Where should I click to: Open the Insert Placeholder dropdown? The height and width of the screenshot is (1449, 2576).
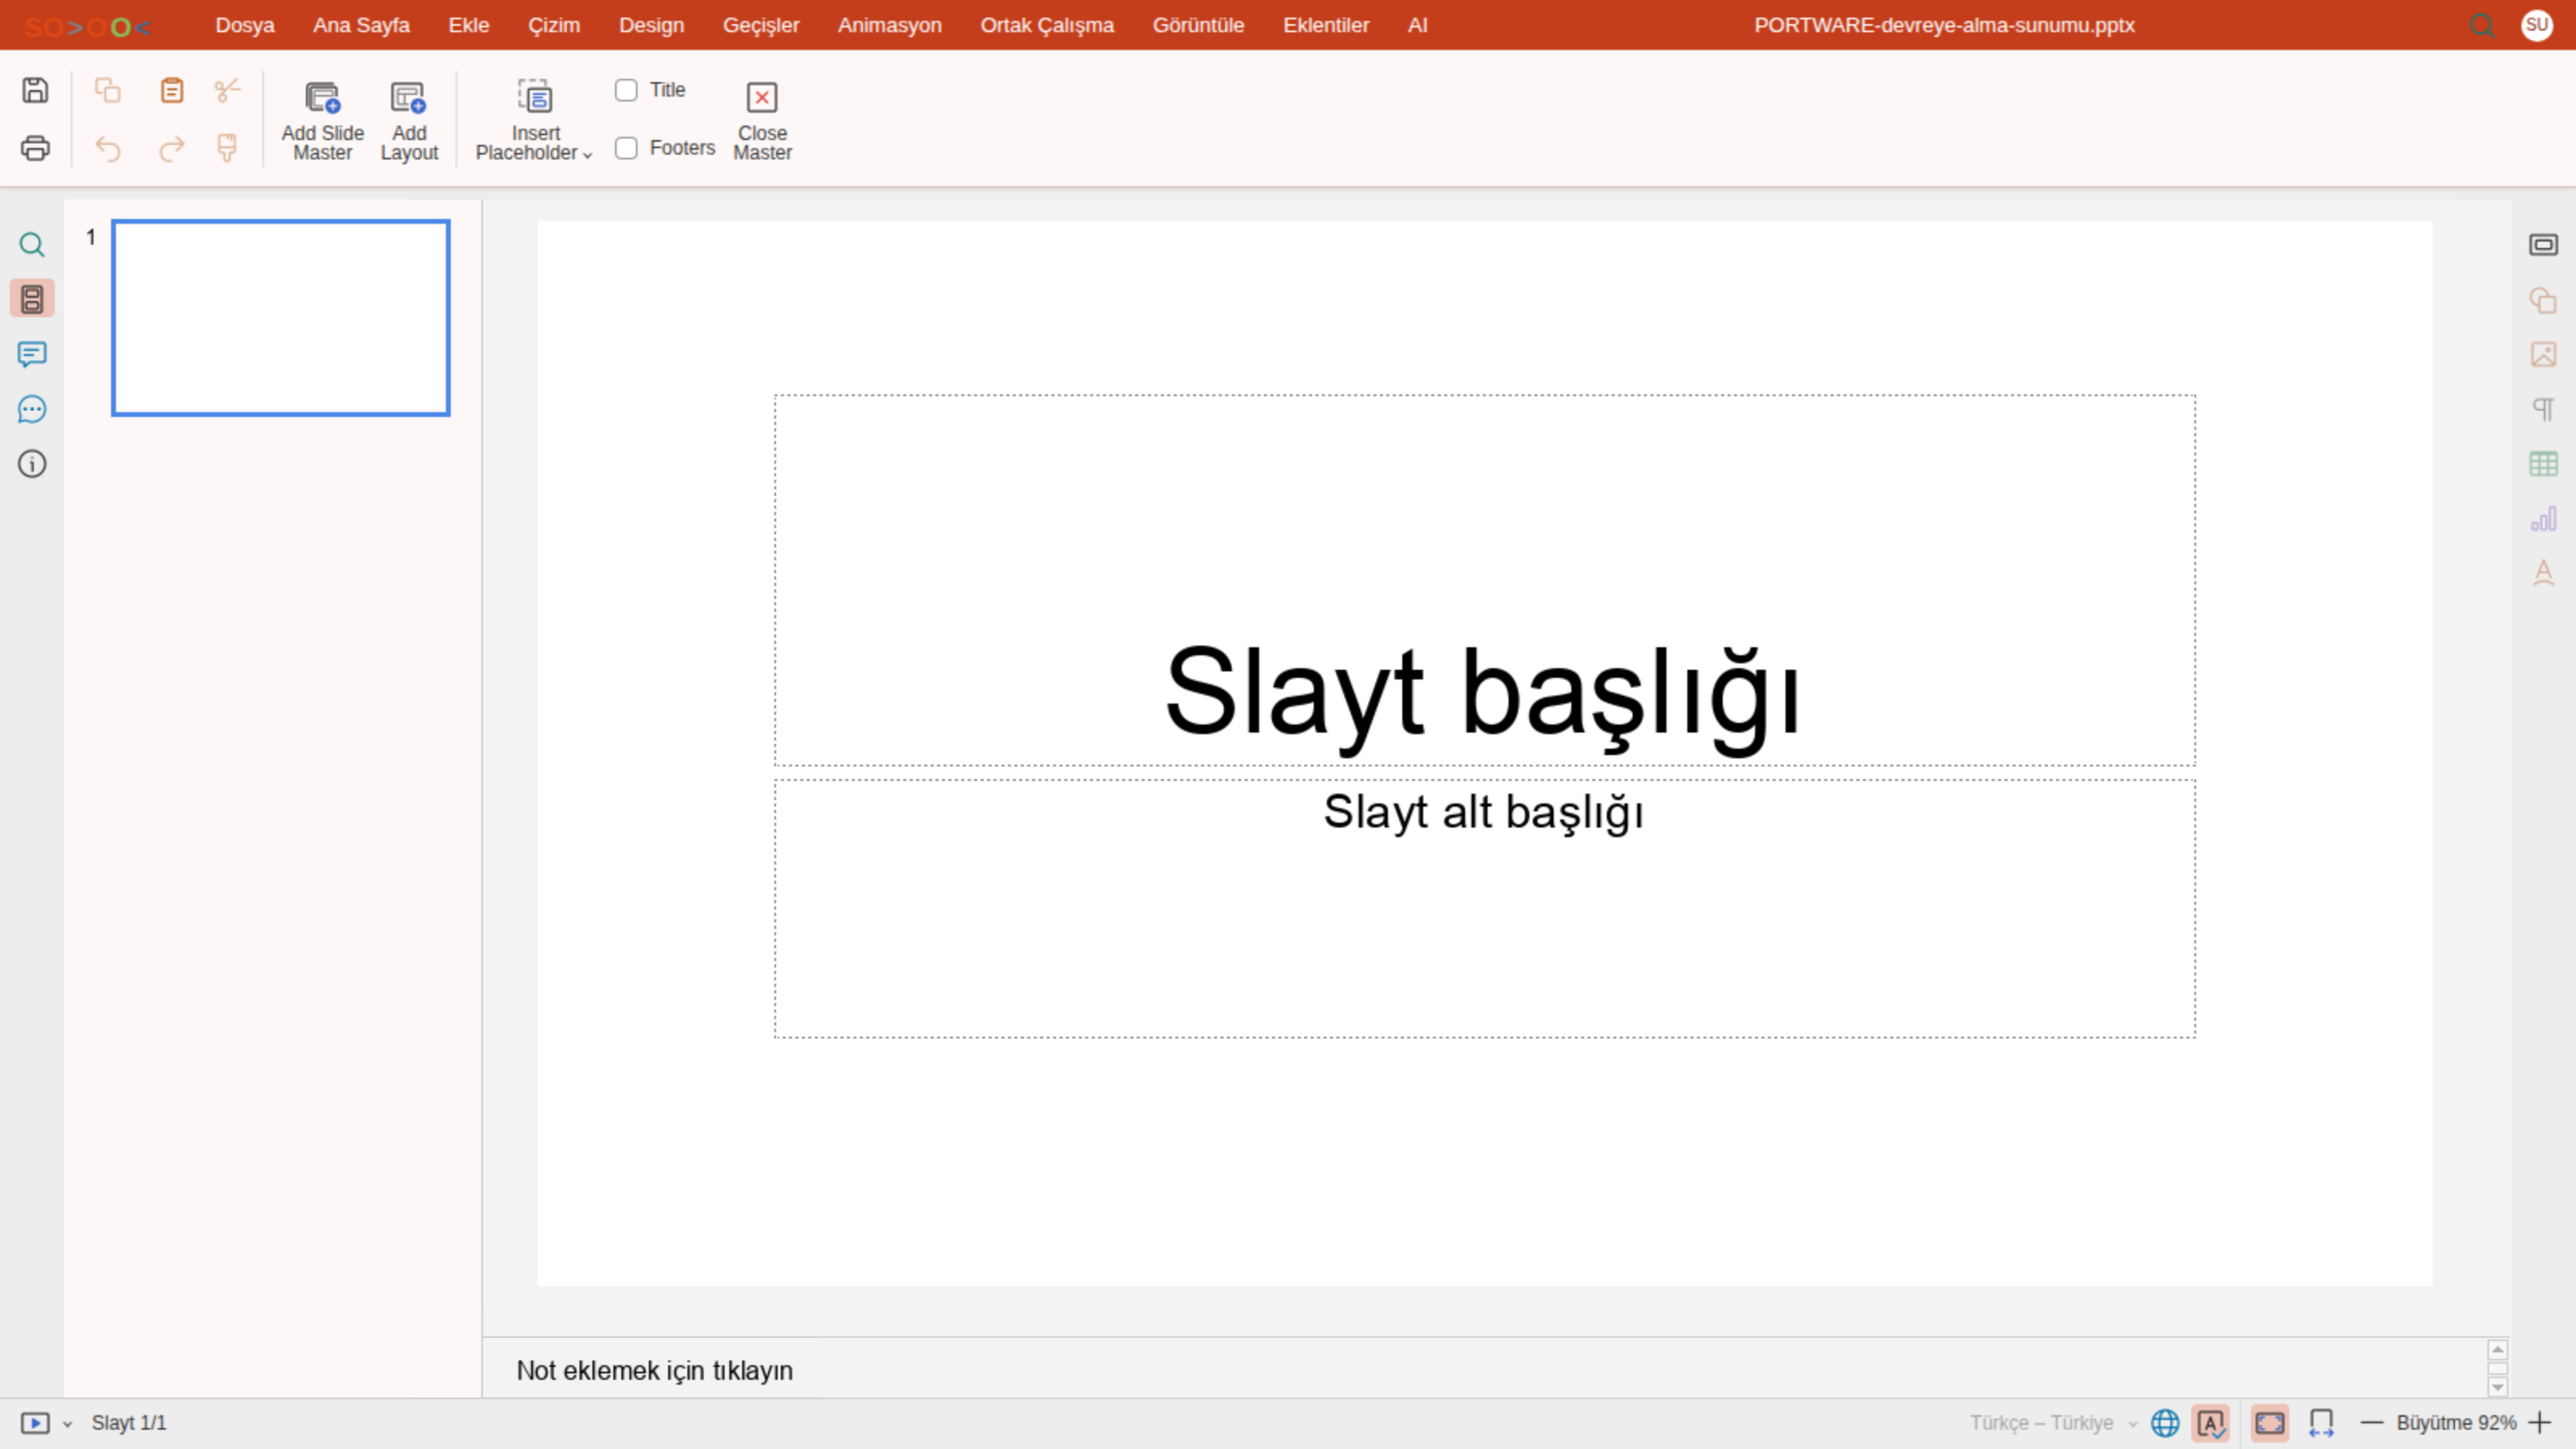coord(535,120)
